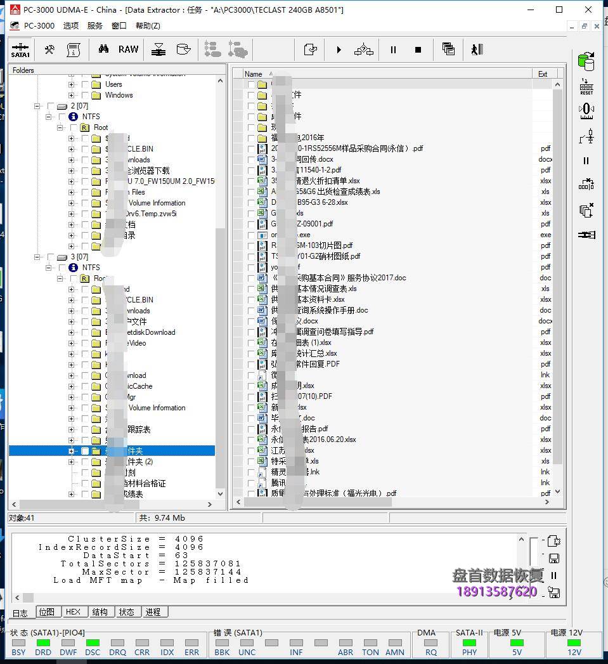Open the 帮助(Z) menu
The height and width of the screenshot is (664, 608).
tap(148, 26)
